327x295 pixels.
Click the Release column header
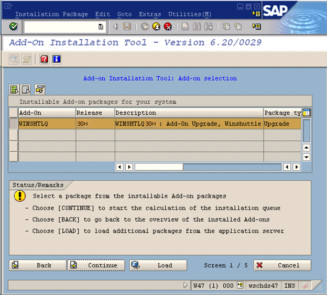pyautogui.click(x=95, y=113)
